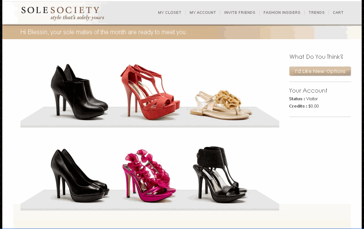Choose the gold flower flat sandals

pyautogui.click(x=221, y=105)
